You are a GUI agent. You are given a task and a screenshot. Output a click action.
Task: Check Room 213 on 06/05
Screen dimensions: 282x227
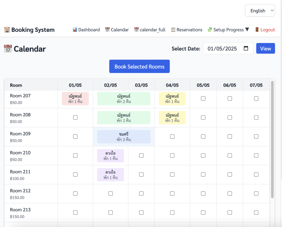point(230,213)
